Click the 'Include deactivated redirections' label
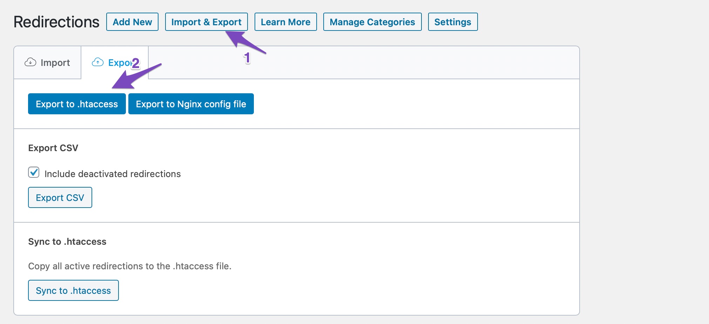The image size is (709, 324). (113, 174)
